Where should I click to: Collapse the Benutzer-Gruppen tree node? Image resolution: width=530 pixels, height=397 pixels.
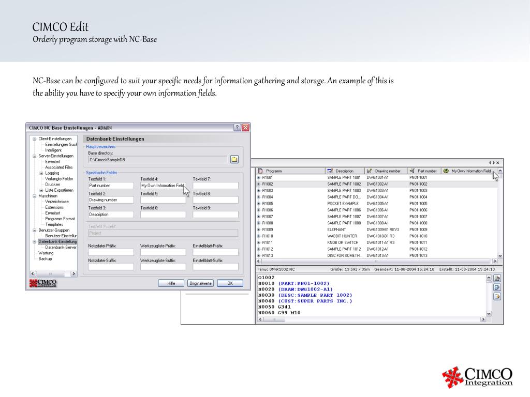click(35, 230)
